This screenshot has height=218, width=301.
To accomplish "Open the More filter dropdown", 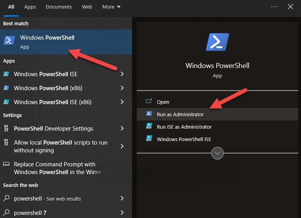I will pos(111,7).
